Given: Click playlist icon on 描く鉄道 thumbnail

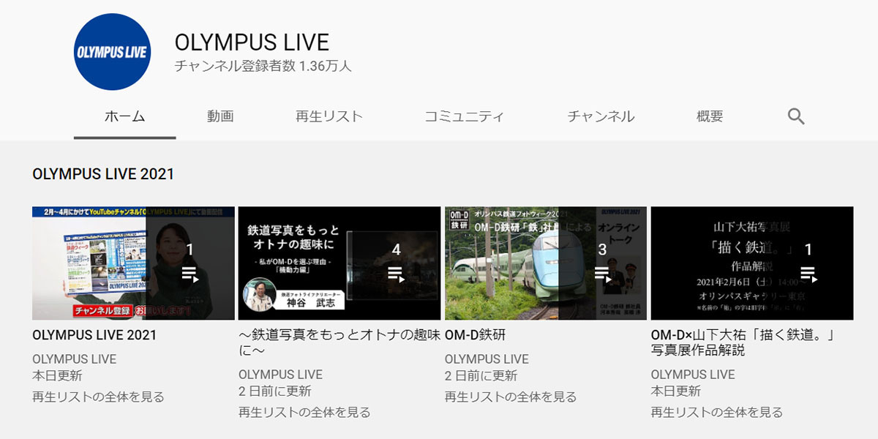Looking at the screenshot, I should 808,275.
